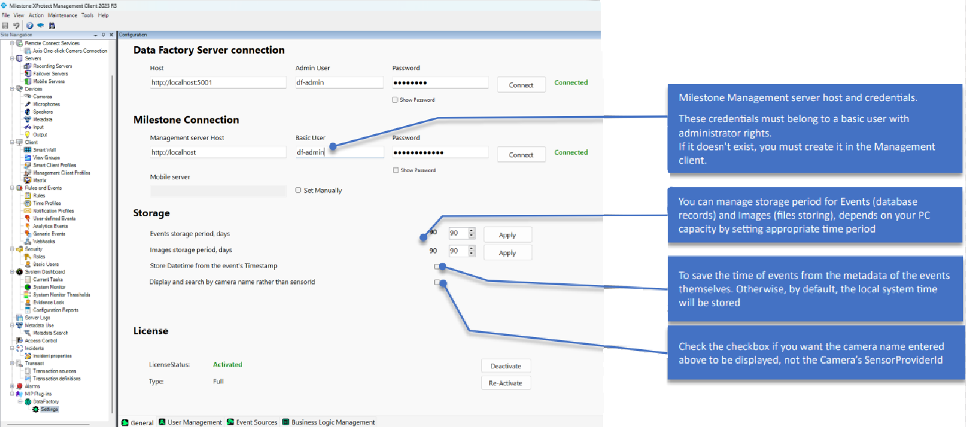This screenshot has width=966, height=427.
Task: Select the Recording Servers icon in tree
Action: click(28, 66)
